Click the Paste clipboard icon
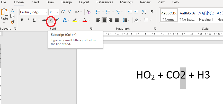 4,12
